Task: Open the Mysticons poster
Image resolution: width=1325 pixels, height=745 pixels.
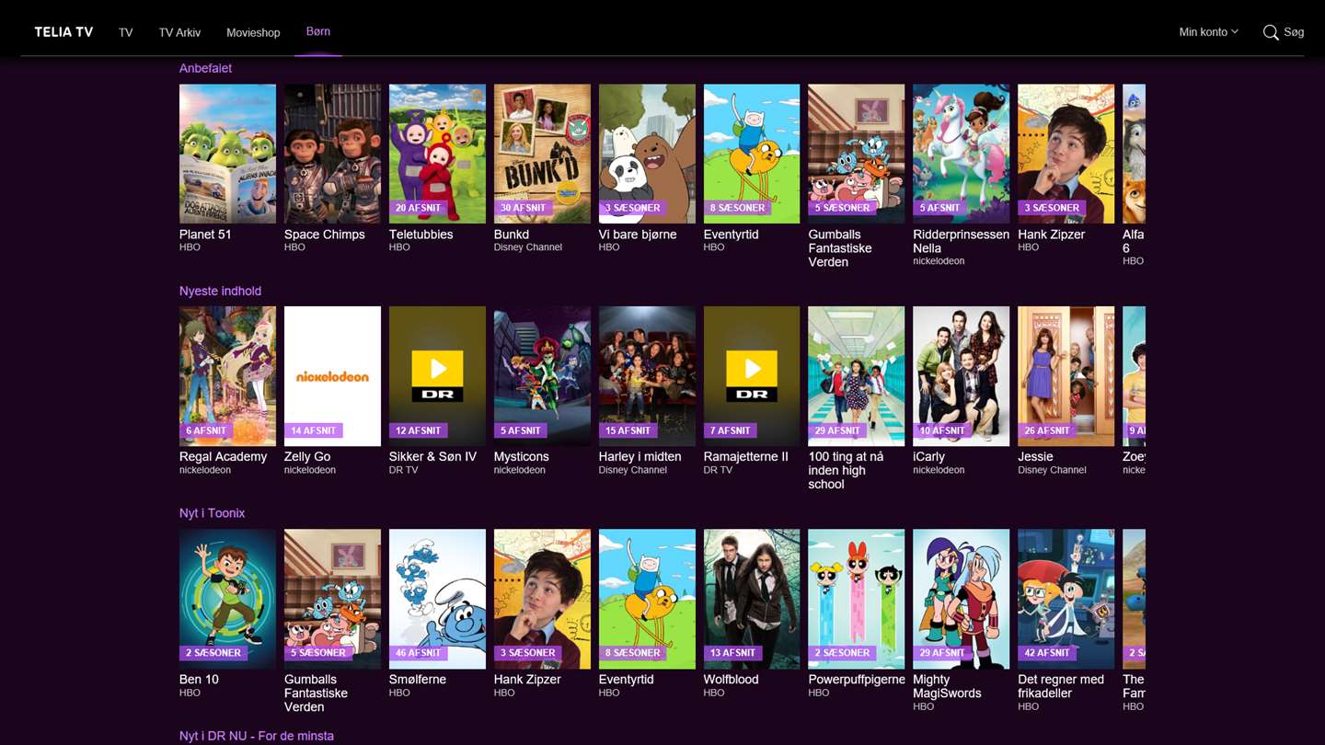Action: click(542, 376)
